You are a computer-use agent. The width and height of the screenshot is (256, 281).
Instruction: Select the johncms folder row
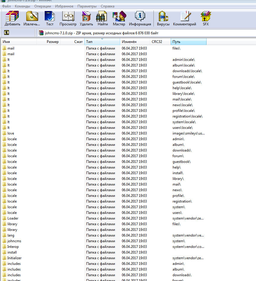click(14, 241)
